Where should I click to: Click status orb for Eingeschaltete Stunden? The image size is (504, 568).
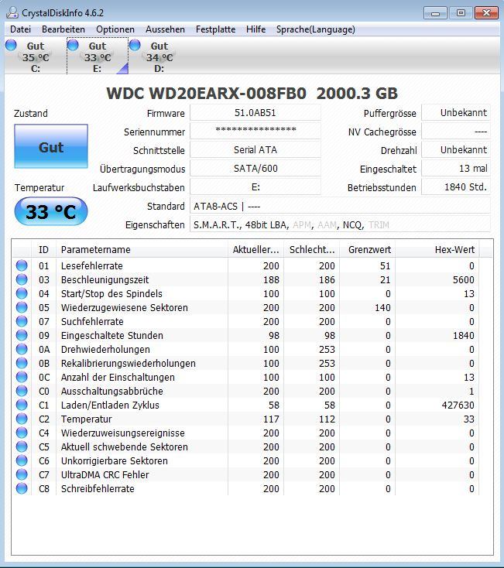pos(22,335)
